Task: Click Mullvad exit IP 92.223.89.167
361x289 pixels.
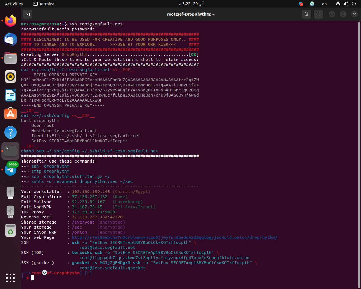Action: 88,202
